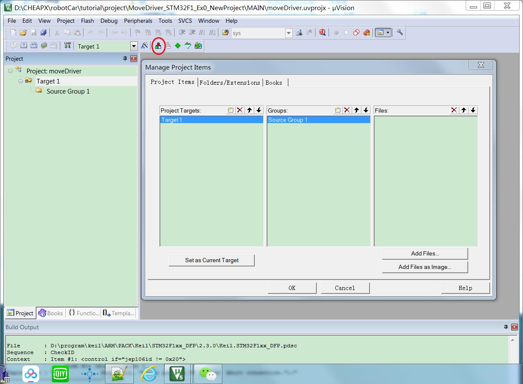Open the Flash menu
This screenshot has width=523, height=384.
click(x=87, y=21)
